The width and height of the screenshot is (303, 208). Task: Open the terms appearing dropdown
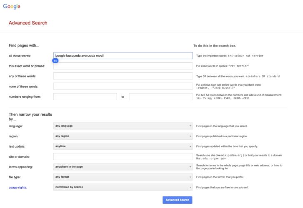[123, 167]
